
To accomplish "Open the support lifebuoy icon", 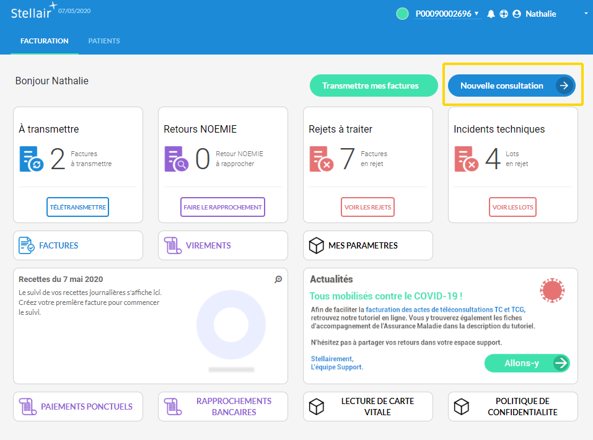I will point(504,14).
